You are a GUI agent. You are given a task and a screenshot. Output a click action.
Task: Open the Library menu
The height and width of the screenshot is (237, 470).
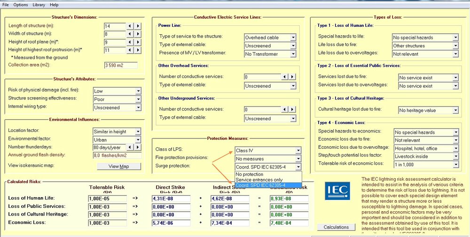pyautogui.click(x=39, y=5)
